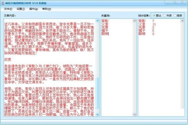Click the app icon in title bar
188x125 pixels.
(x=3, y=3)
